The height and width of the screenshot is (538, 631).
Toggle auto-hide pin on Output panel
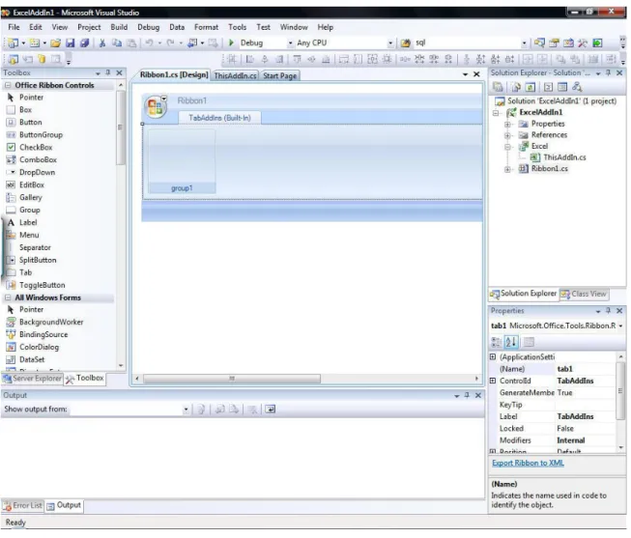468,396
